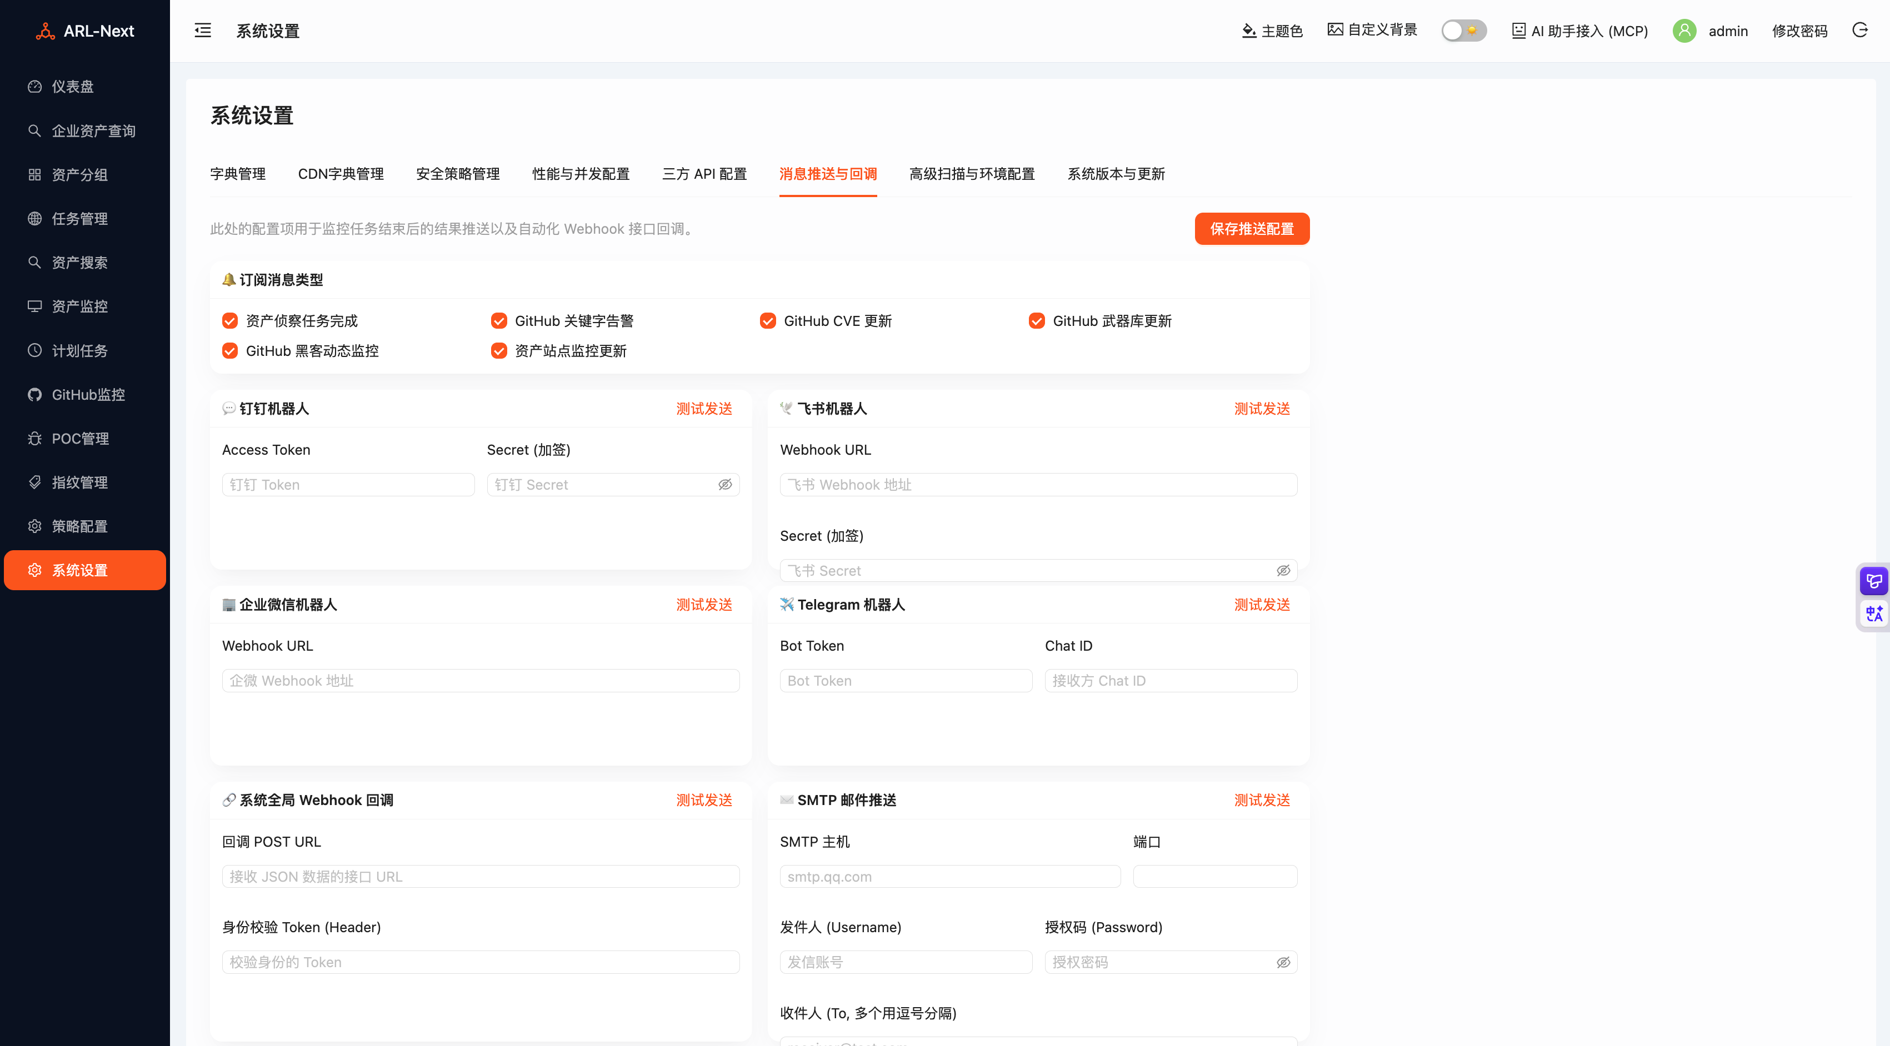Click 测试发送 for 企业微信机器人

pos(704,605)
